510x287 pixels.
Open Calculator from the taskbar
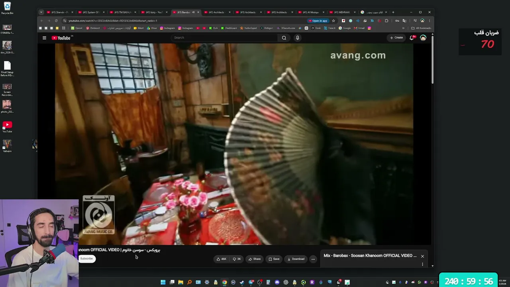(268, 282)
